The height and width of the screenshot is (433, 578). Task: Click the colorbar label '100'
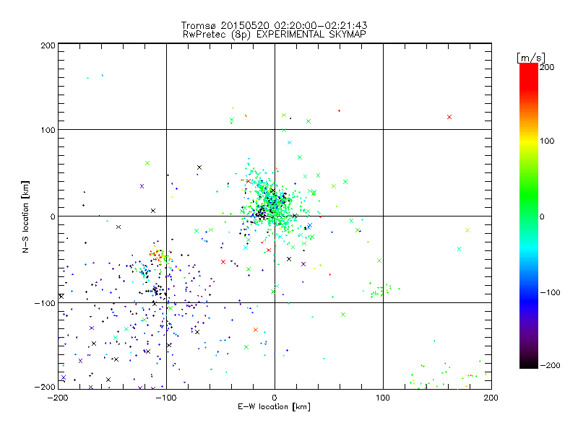pyautogui.click(x=547, y=141)
